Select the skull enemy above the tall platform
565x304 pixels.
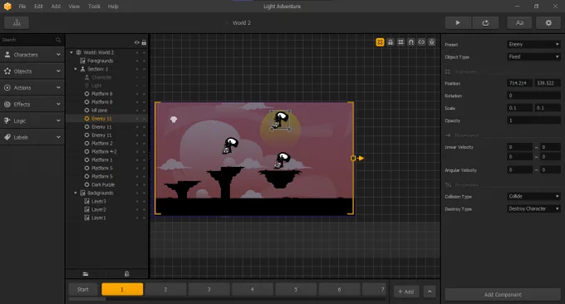(x=230, y=145)
